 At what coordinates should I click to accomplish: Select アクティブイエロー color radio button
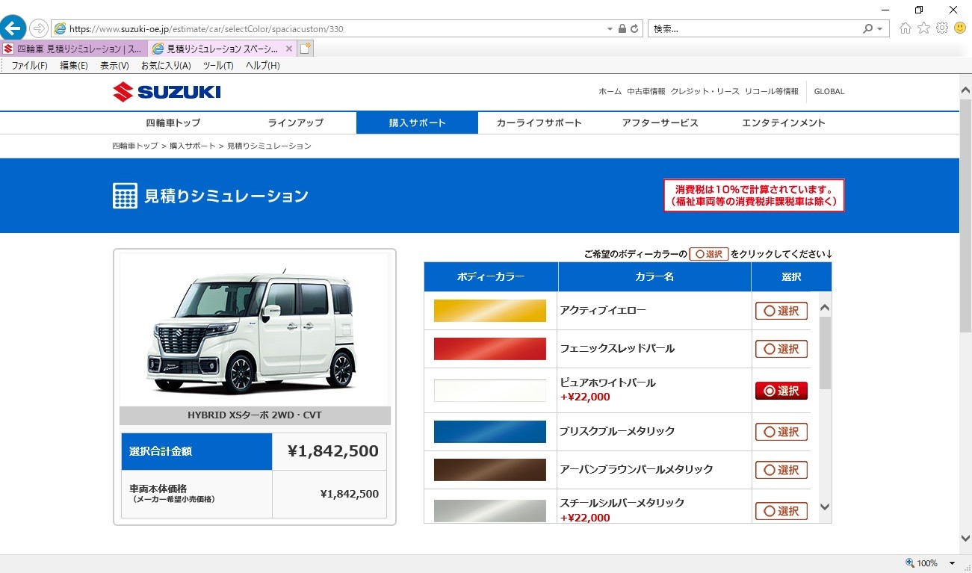tap(781, 311)
